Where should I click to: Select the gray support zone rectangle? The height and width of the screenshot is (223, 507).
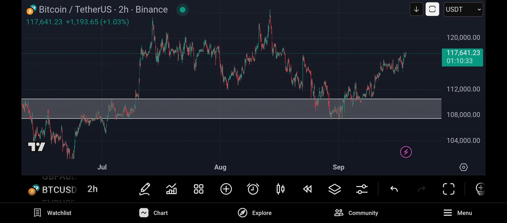click(x=231, y=109)
